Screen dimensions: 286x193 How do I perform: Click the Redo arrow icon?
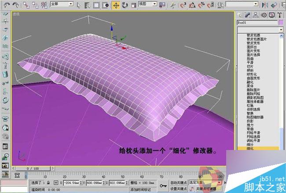pos(16,5)
